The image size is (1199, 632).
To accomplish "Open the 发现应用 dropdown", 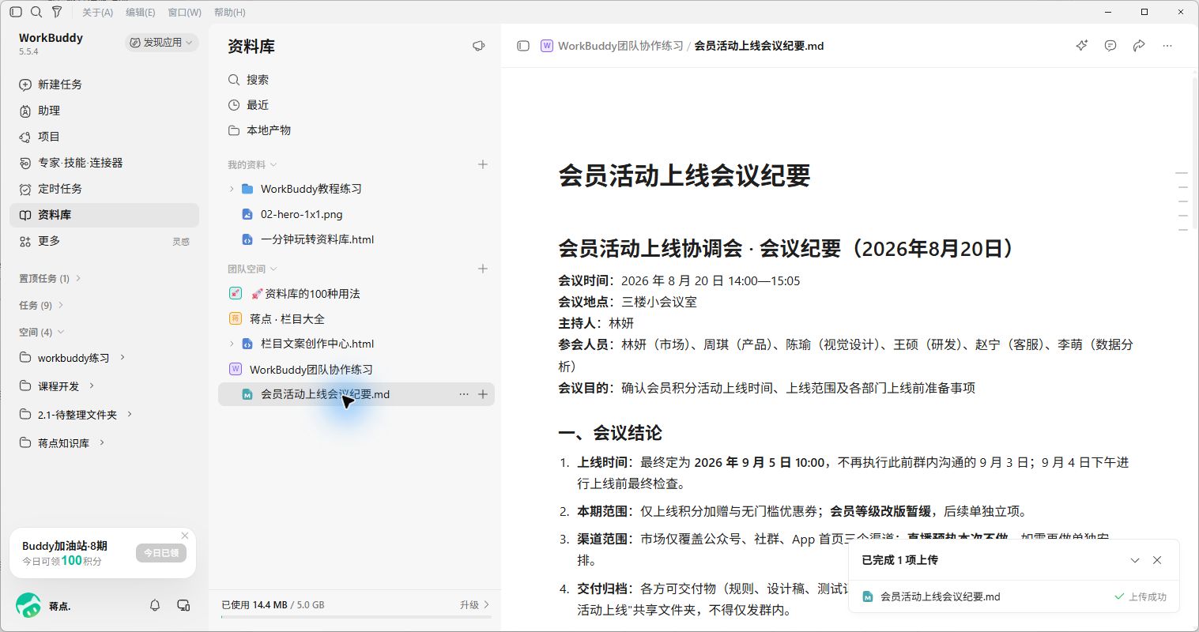I will [x=161, y=43].
